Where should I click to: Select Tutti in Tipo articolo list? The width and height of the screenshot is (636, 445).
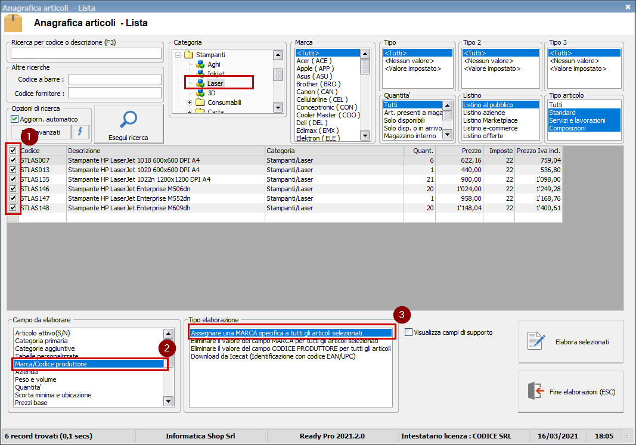(556, 105)
